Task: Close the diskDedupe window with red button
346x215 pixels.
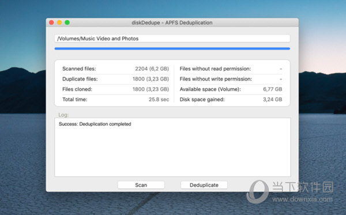Action: [51, 22]
